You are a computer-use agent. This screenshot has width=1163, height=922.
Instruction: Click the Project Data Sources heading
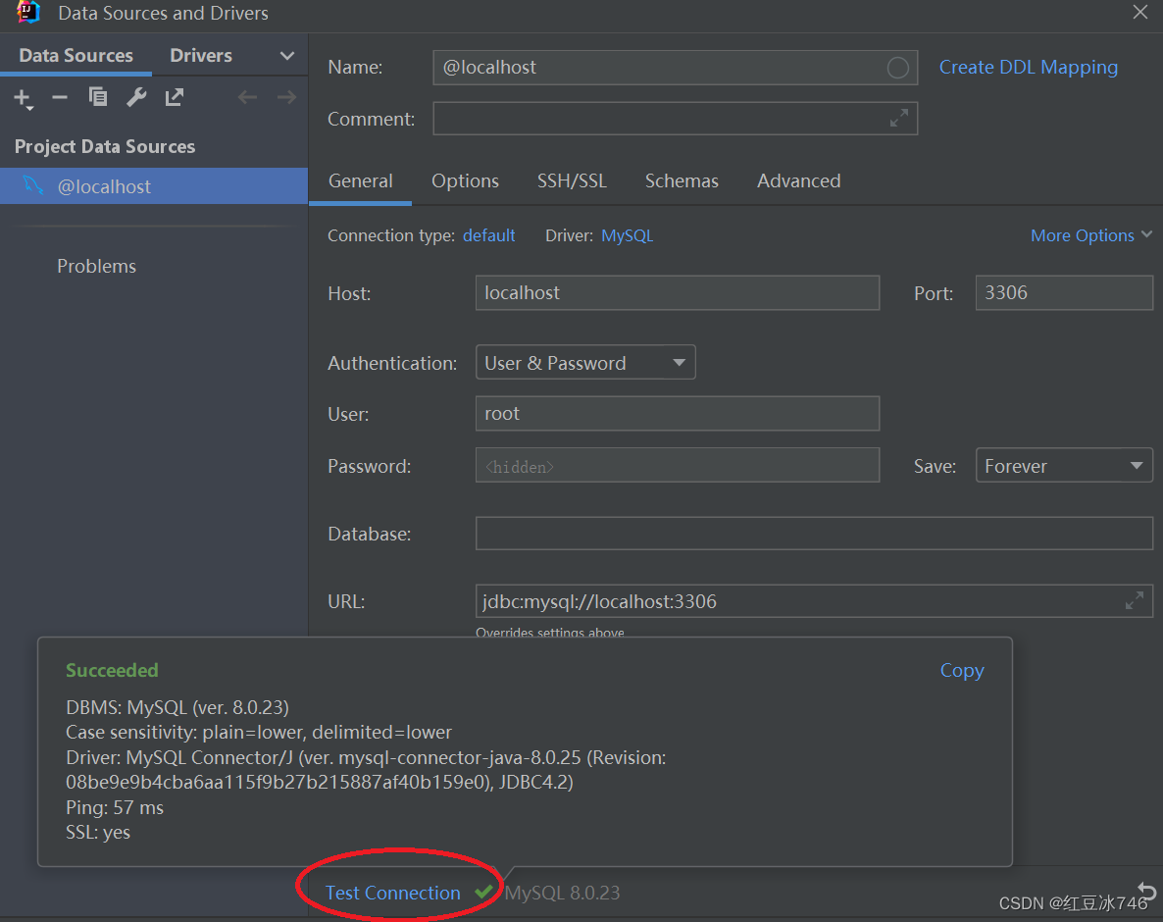[x=105, y=147]
